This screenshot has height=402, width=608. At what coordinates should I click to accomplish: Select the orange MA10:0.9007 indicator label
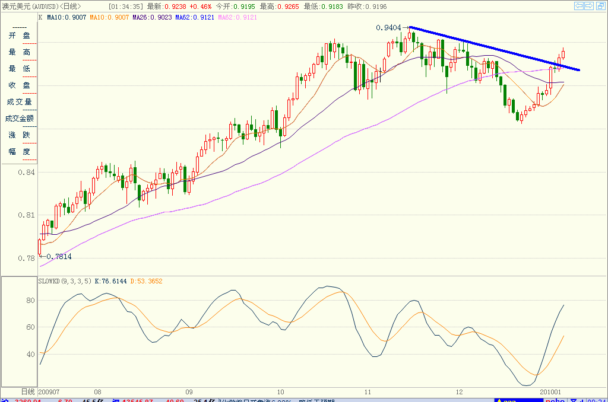(x=109, y=17)
